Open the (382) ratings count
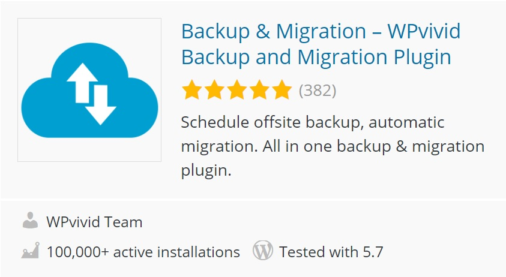Screen dimensions: 506x277 tap(318, 91)
